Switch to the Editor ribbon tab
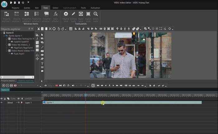Viewport: 218px width, 134px height. tap(55, 8)
